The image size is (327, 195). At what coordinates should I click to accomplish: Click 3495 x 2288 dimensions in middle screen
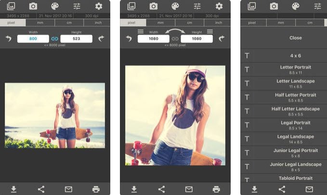point(138,16)
